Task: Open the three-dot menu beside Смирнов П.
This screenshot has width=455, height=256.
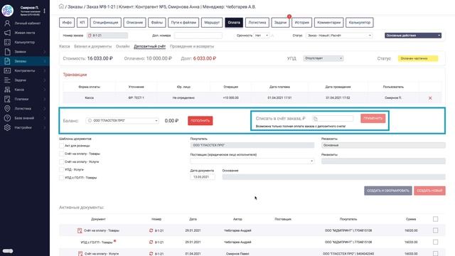Action: pos(44,11)
